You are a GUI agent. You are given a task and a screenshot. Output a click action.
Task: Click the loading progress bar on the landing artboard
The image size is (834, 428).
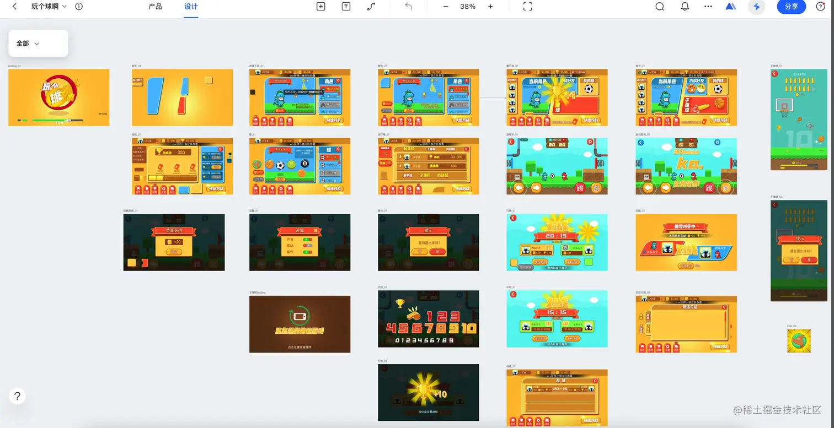click(x=57, y=120)
